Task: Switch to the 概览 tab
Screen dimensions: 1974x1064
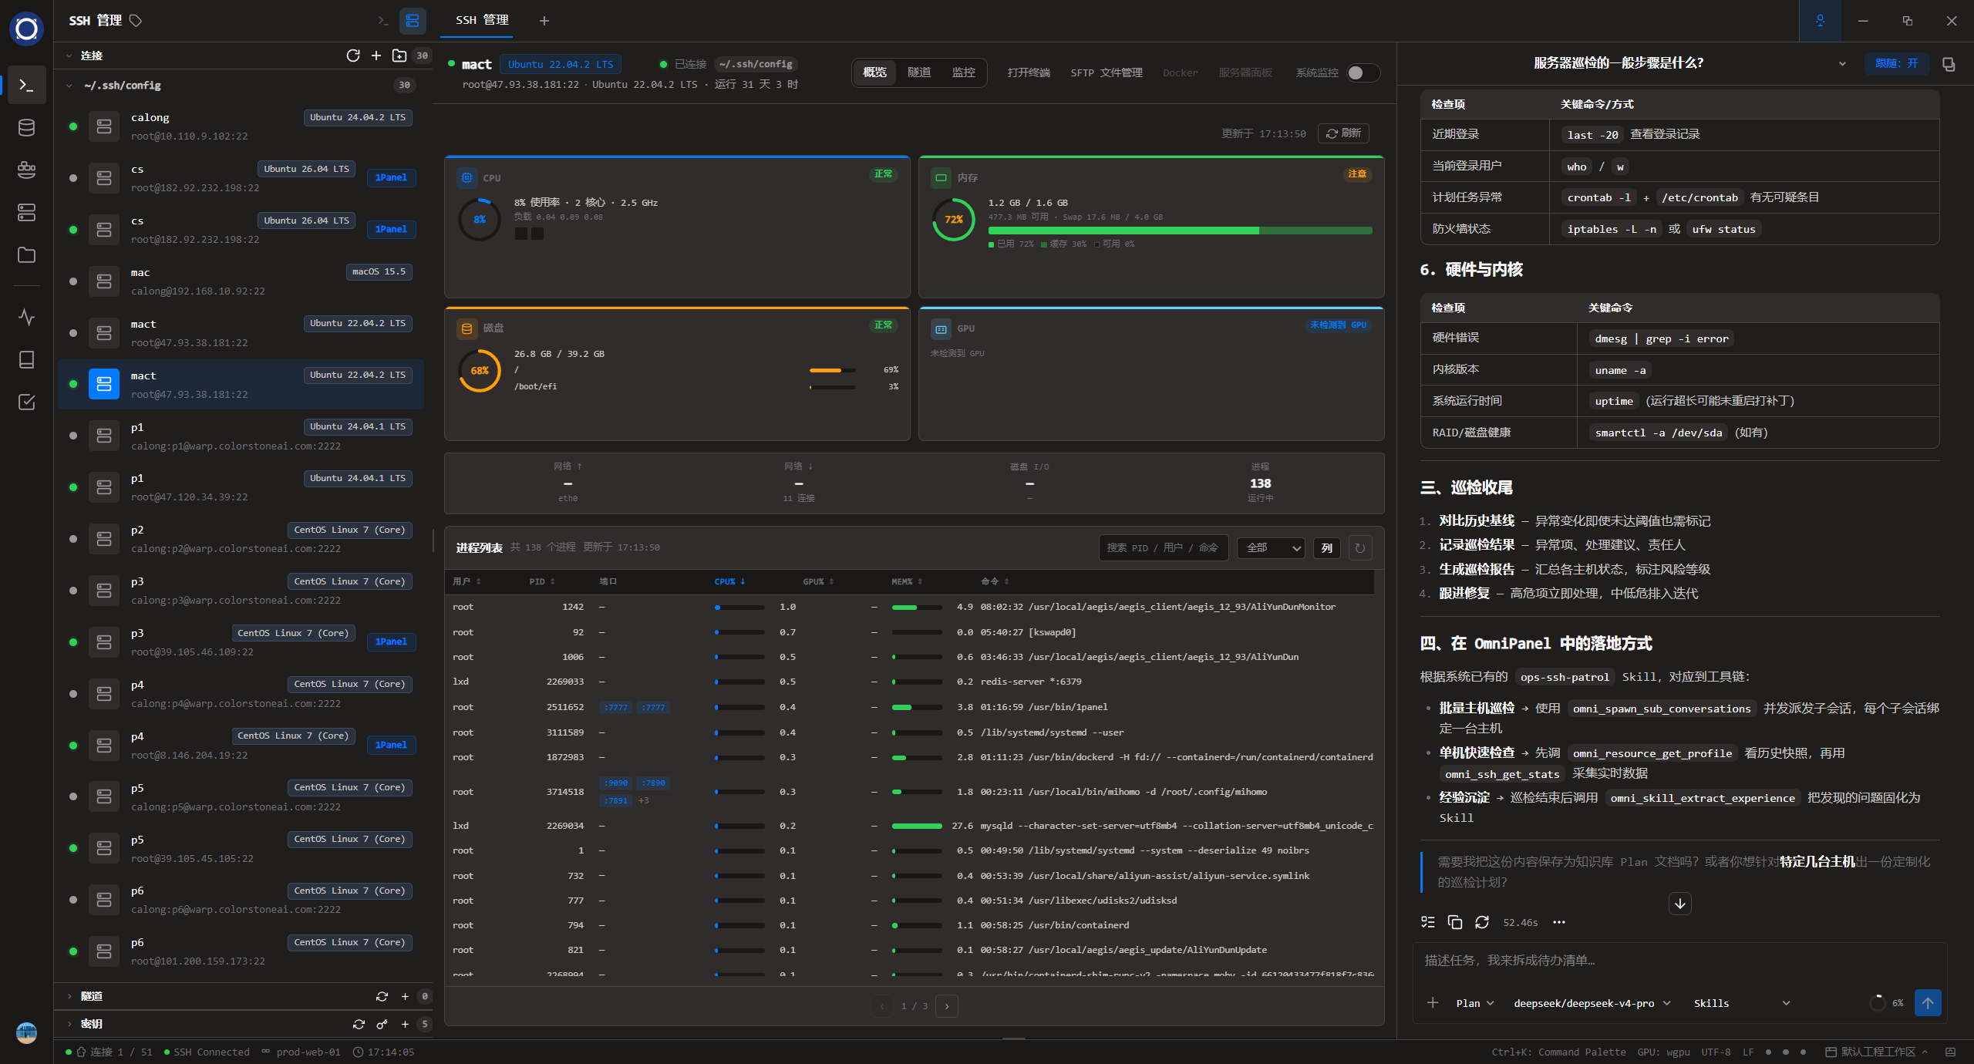Action: [874, 72]
